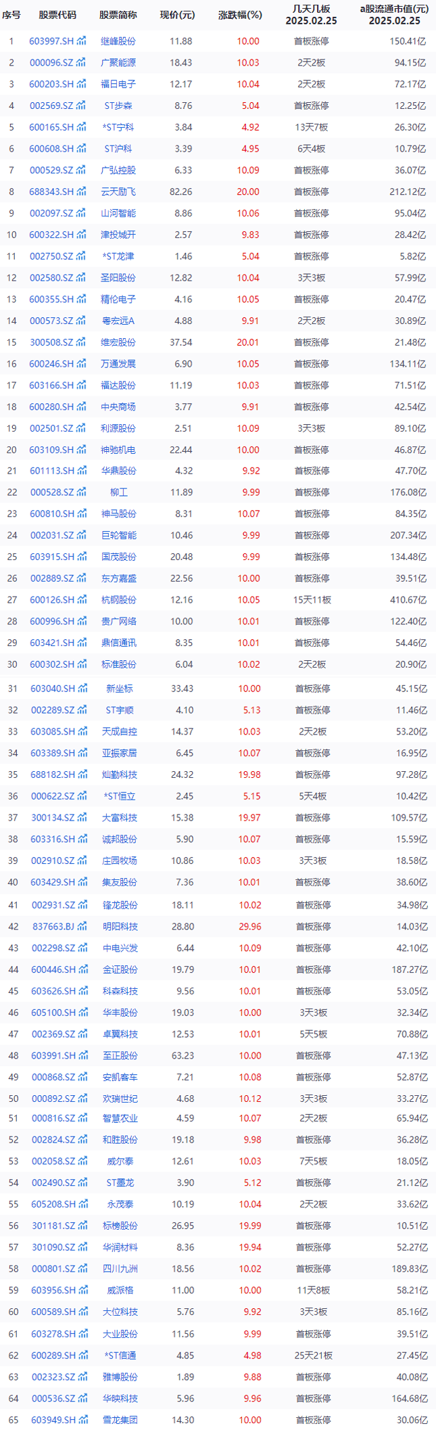
Task: Click the 股票代码 column header
Action: (x=57, y=15)
